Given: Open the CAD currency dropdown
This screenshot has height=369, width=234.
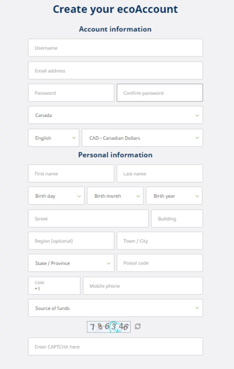Looking at the screenshot, I should (x=142, y=138).
